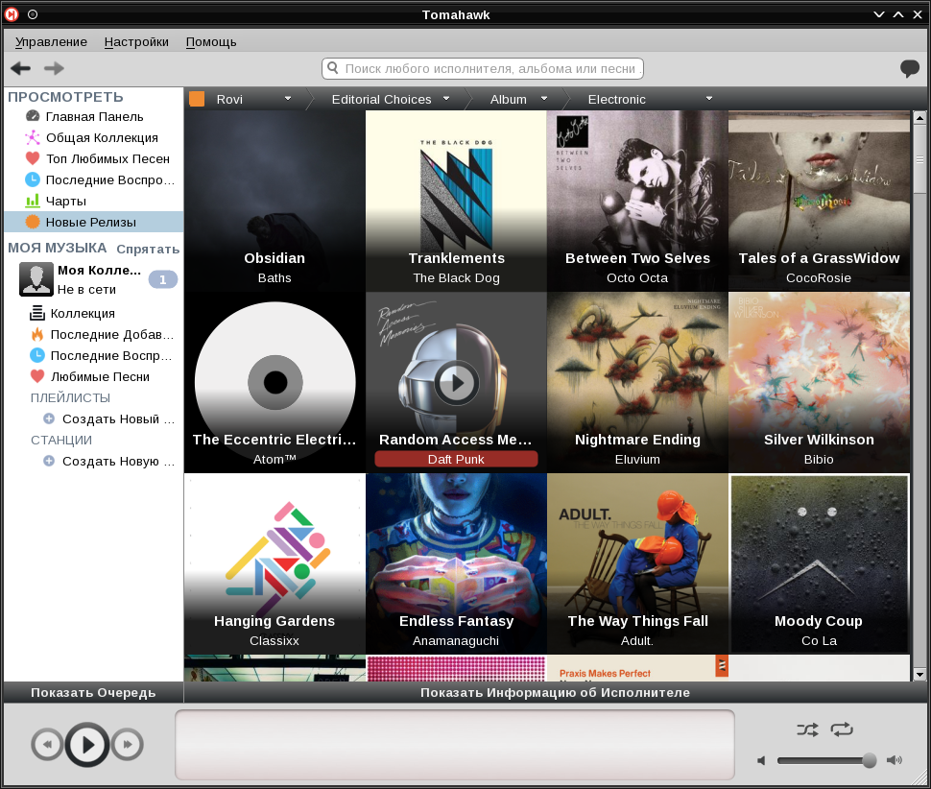Click the Главная Панель dashboard icon
931x789 pixels.
[33, 116]
